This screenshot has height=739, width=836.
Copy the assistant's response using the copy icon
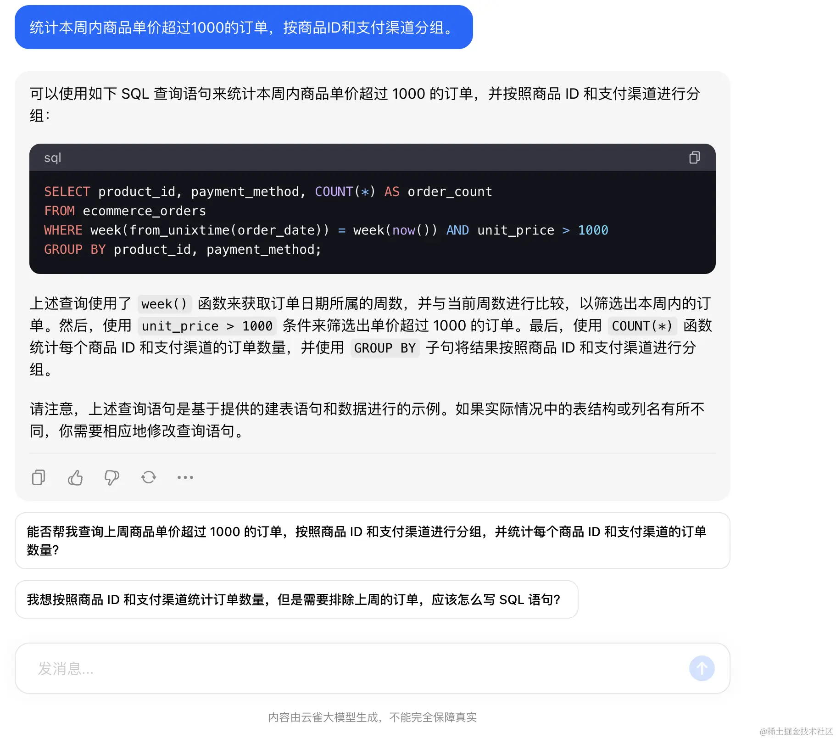(x=38, y=477)
